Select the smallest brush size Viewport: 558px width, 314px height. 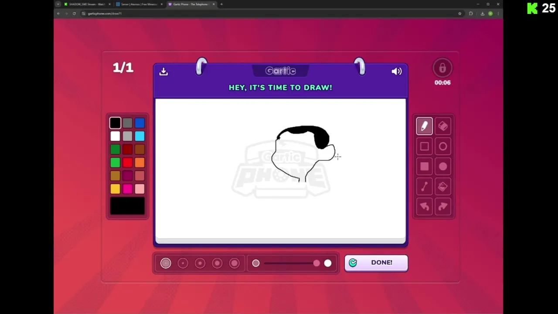tap(166, 263)
